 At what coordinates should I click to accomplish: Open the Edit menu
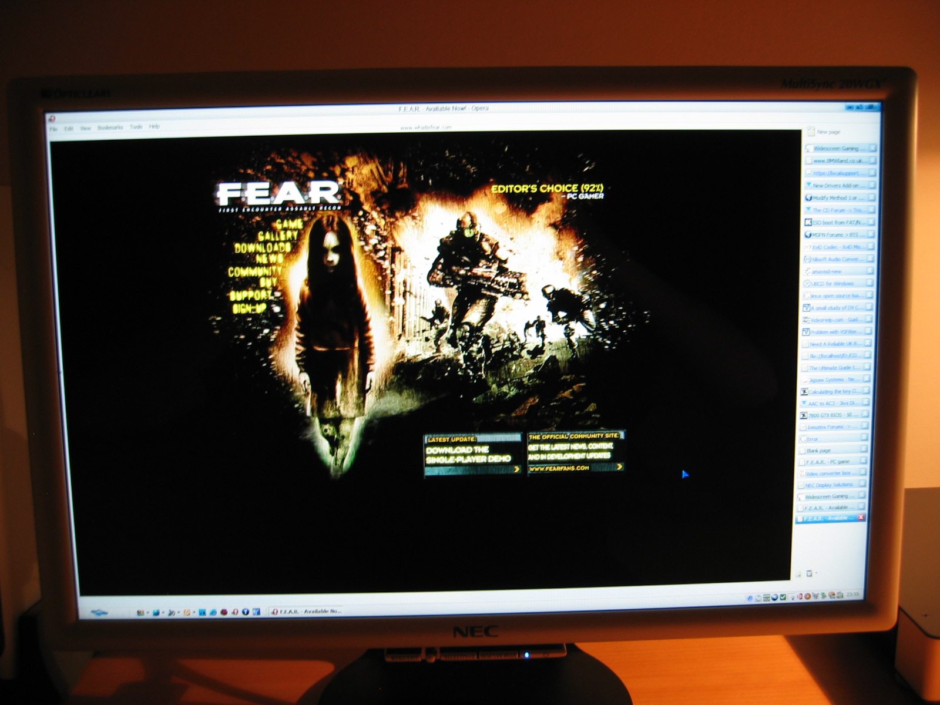click(x=69, y=128)
